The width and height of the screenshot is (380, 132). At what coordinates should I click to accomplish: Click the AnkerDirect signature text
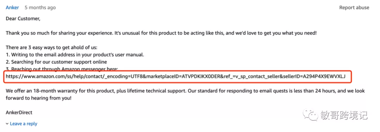tap(19, 112)
